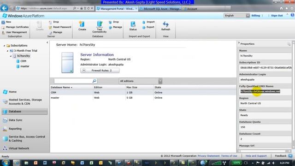Sort by the Max Size column header
Screen dimensions: 295x166
point(132,87)
